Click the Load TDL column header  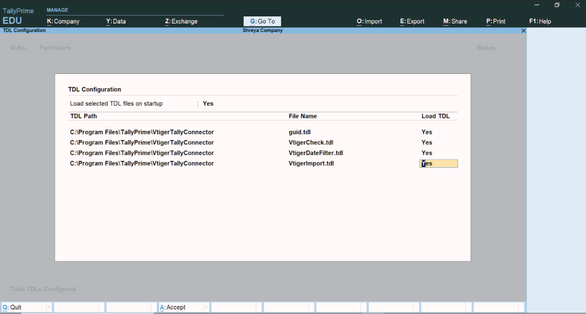(436, 116)
